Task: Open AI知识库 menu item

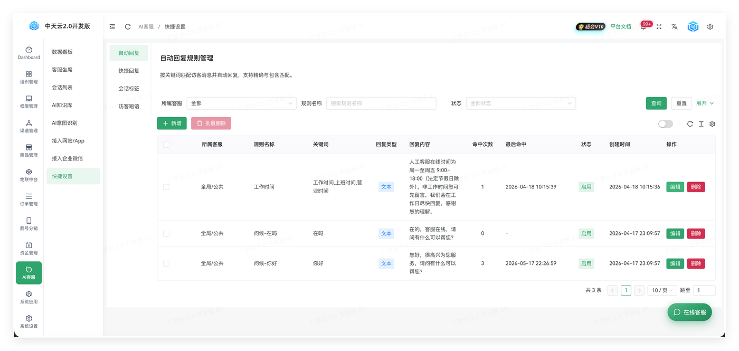Action: (x=73, y=105)
